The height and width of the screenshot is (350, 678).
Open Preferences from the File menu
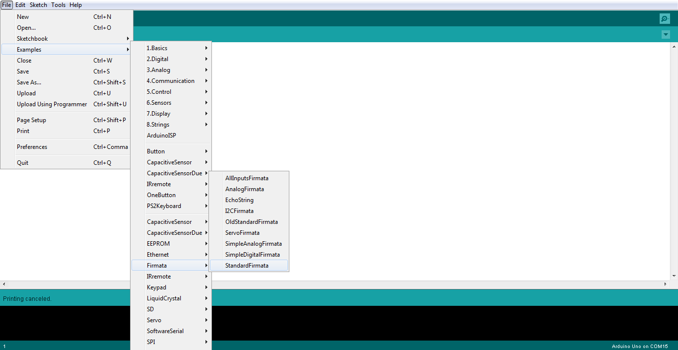click(32, 146)
